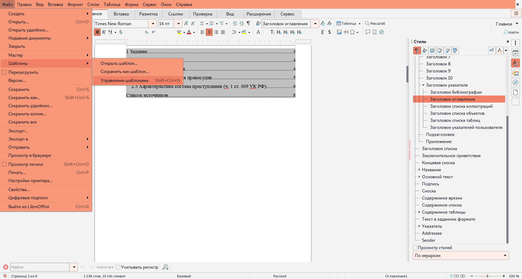Choose Управление шаблонами from submenu
This screenshot has width=522, height=279.
pos(125,80)
